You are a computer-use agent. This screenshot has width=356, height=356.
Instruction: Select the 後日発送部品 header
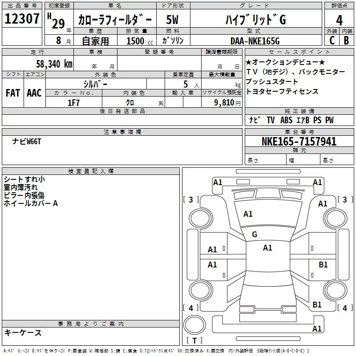122,111
